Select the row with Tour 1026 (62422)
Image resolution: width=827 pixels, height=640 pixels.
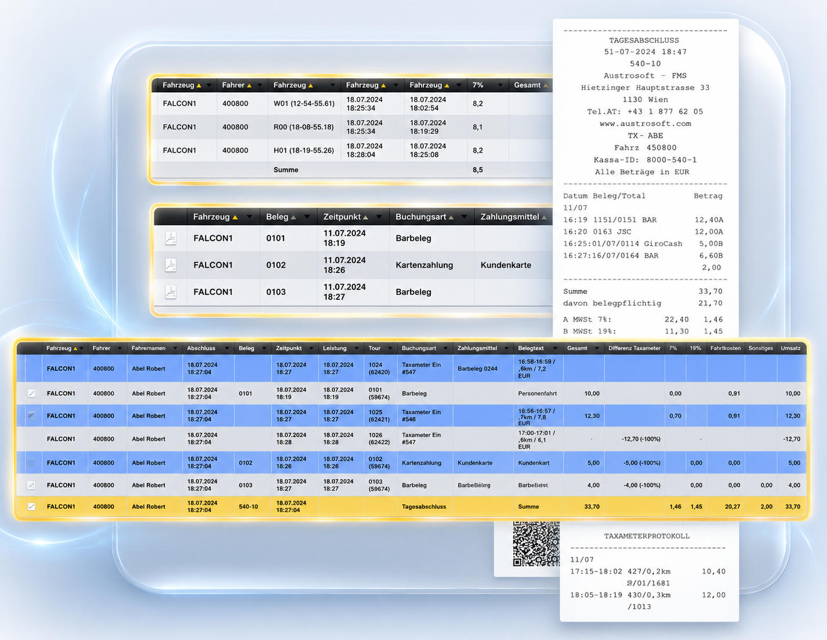pos(411,439)
